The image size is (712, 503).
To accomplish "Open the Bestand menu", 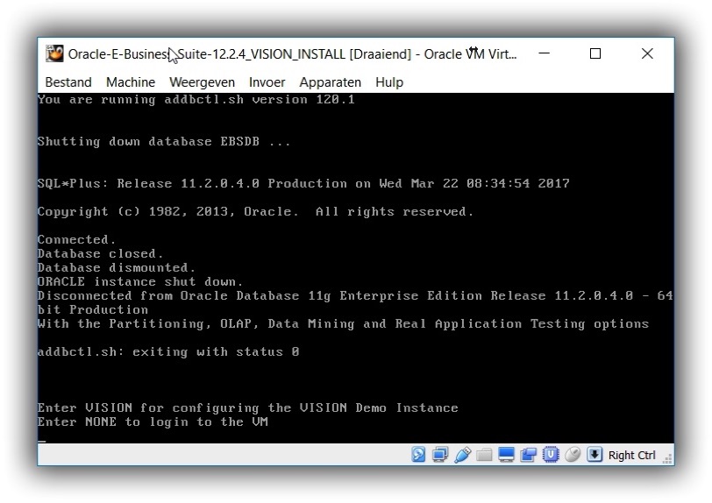I will [x=68, y=82].
